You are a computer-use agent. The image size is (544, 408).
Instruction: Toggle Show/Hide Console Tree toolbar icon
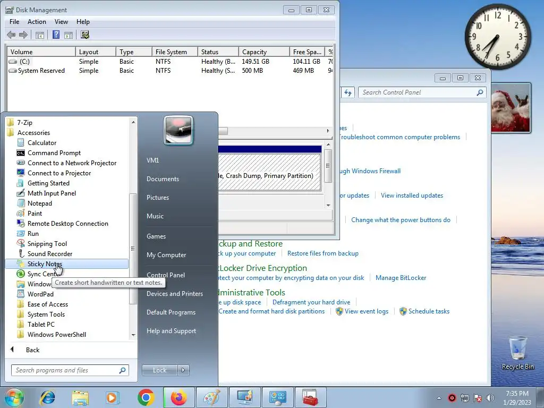39,35
